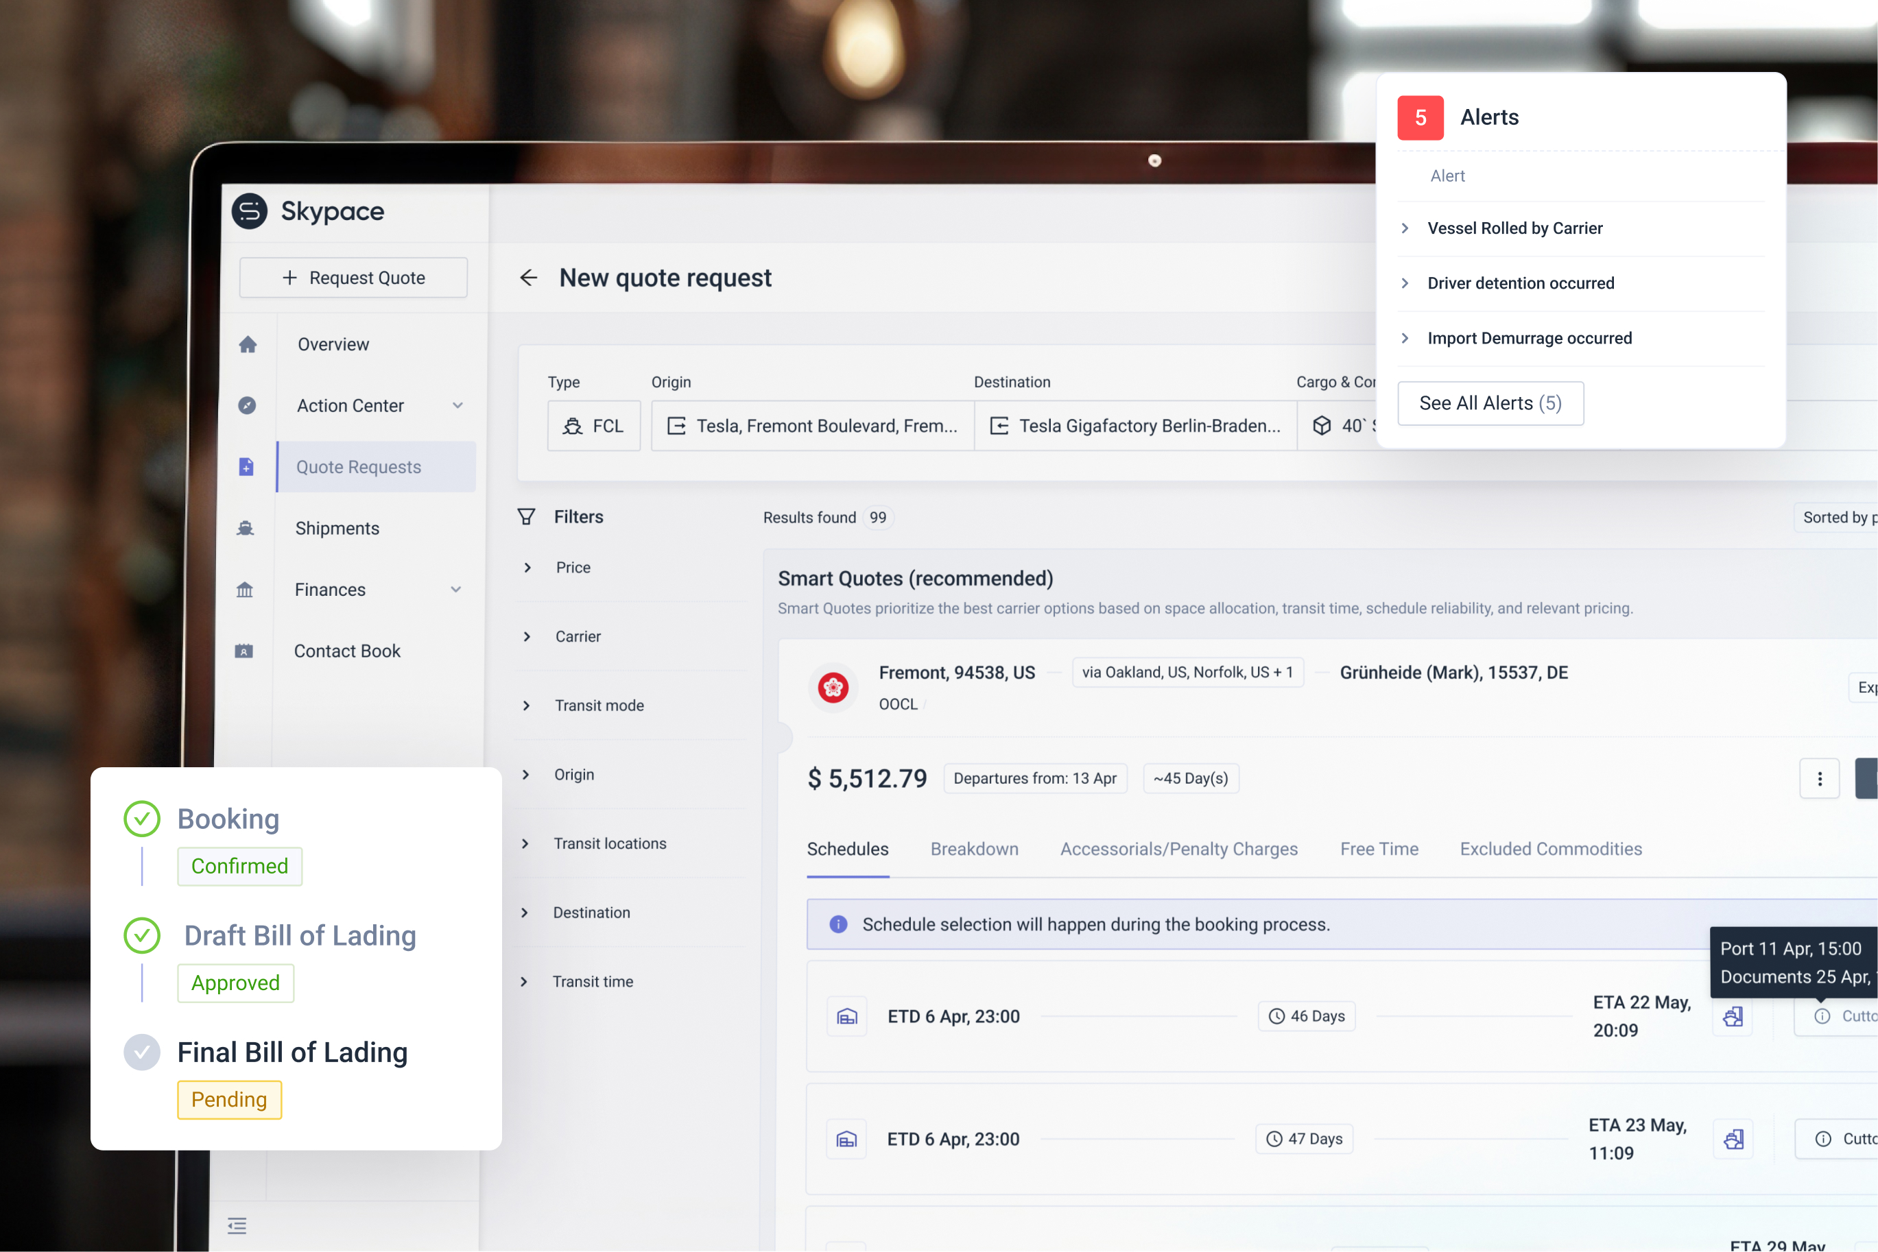Click the Draft Bill of Lading check icon

[x=141, y=935]
